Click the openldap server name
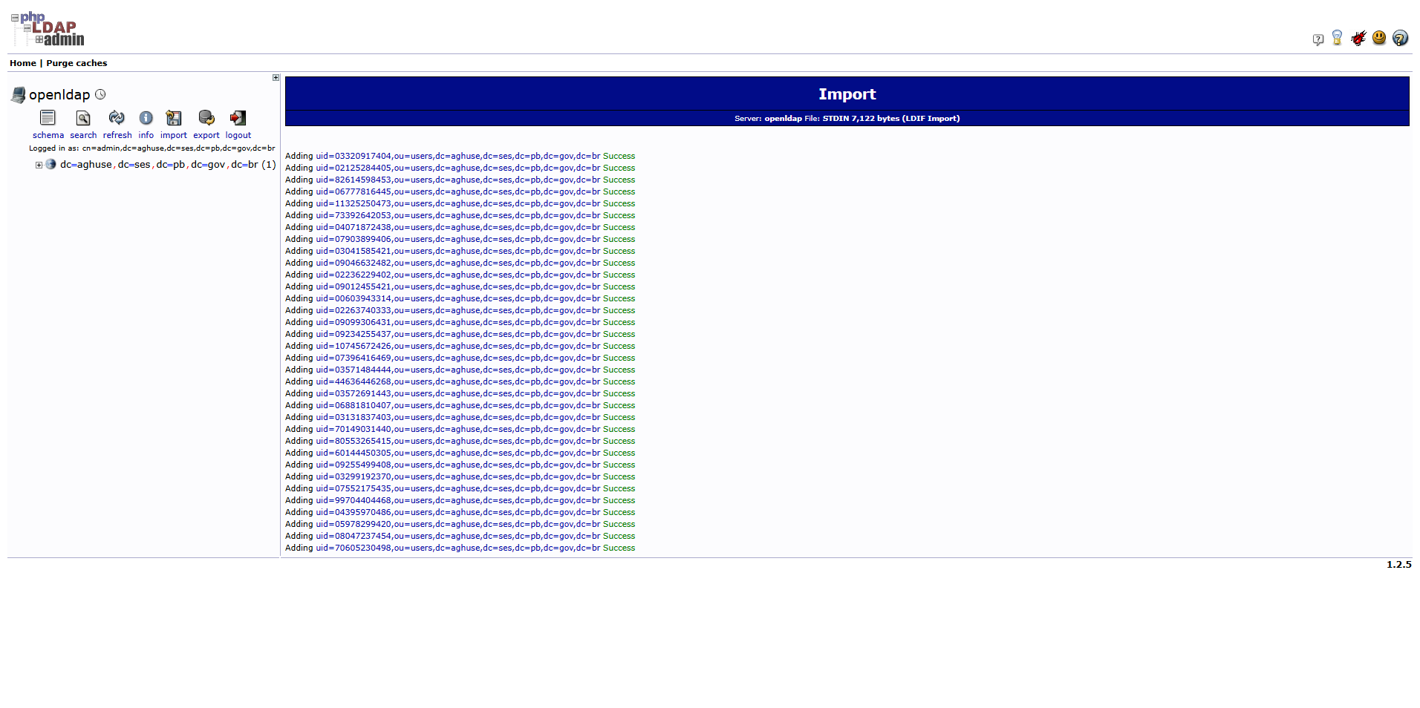This screenshot has height=708, width=1420. pos(59,95)
